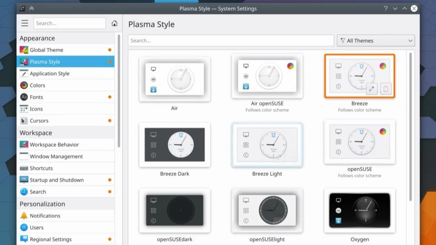Select the openSUSE theme thumbnail
The width and height of the screenshot is (436, 245).
[x=360, y=142]
